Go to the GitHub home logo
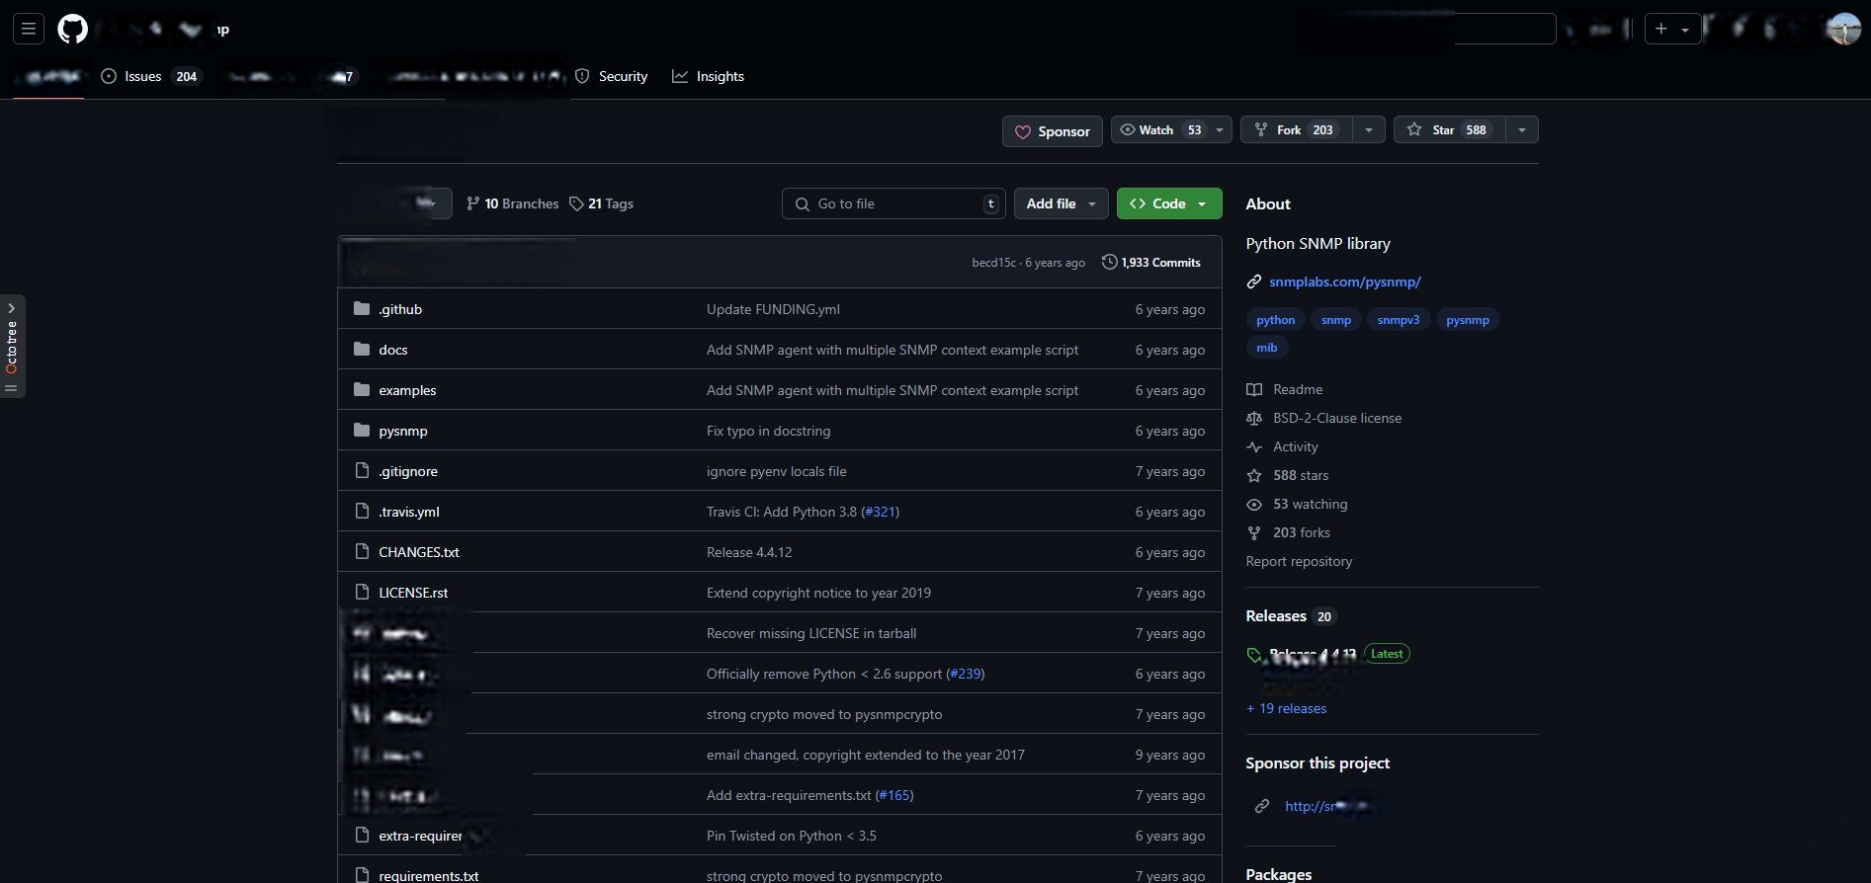1871x883 pixels. point(72,29)
